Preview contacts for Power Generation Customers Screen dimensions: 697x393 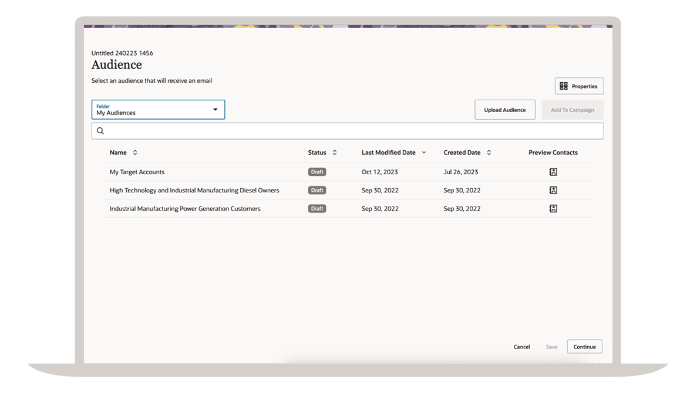pos(553,208)
